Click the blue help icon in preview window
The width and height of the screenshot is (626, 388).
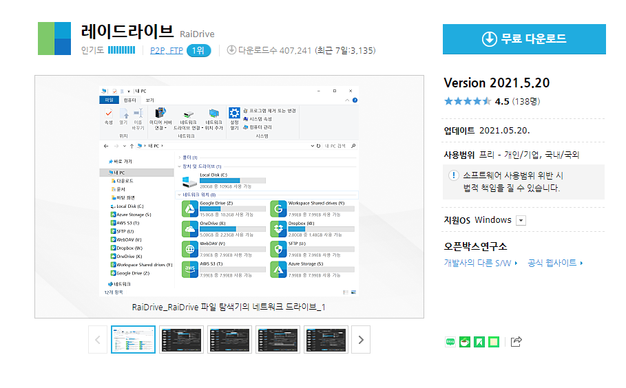tap(355, 100)
